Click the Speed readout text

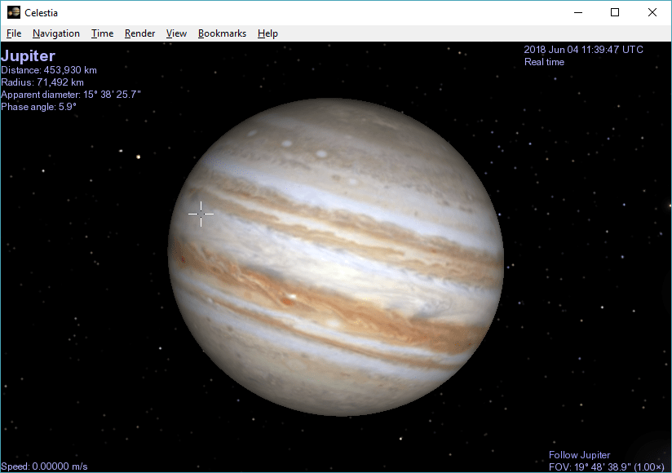click(x=44, y=466)
